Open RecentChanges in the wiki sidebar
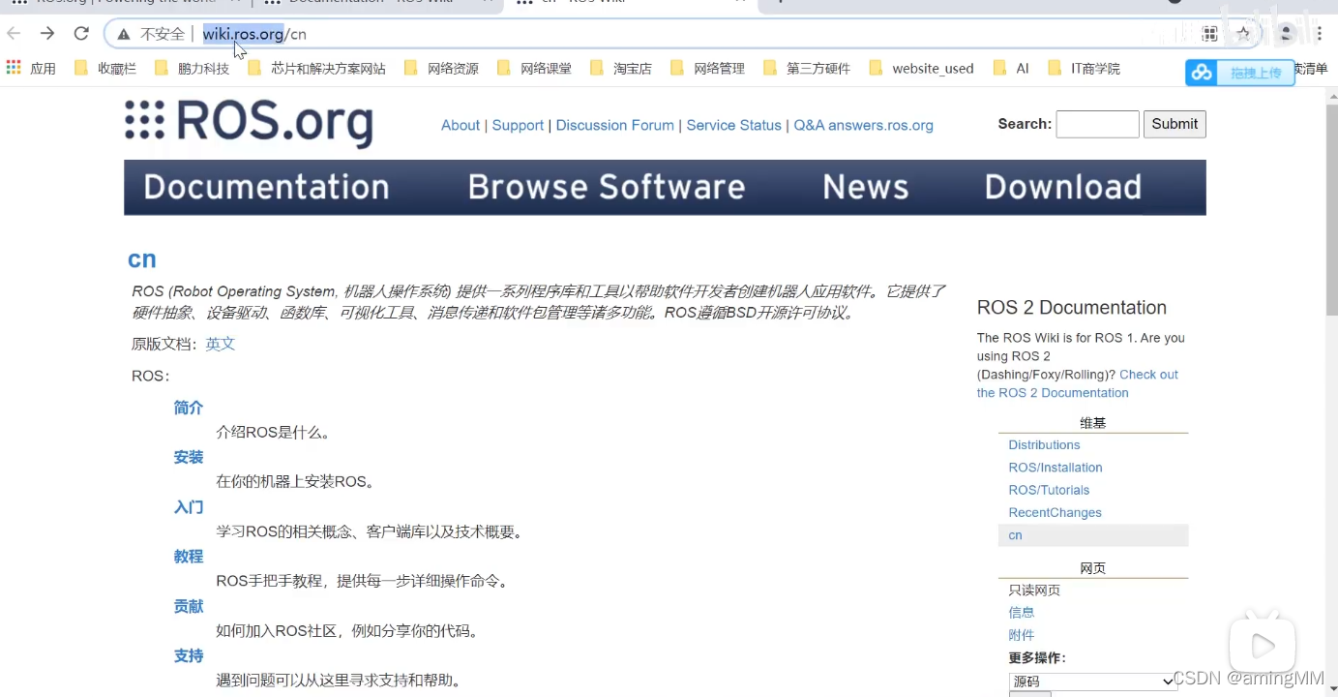Viewport: 1338px width, 697px height. point(1056,512)
